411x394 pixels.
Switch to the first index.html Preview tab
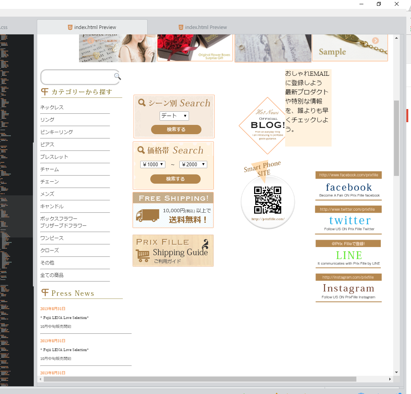(x=92, y=27)
